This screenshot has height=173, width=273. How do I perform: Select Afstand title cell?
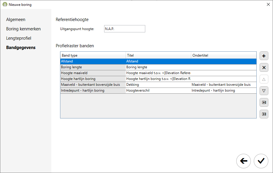point(158,61)
